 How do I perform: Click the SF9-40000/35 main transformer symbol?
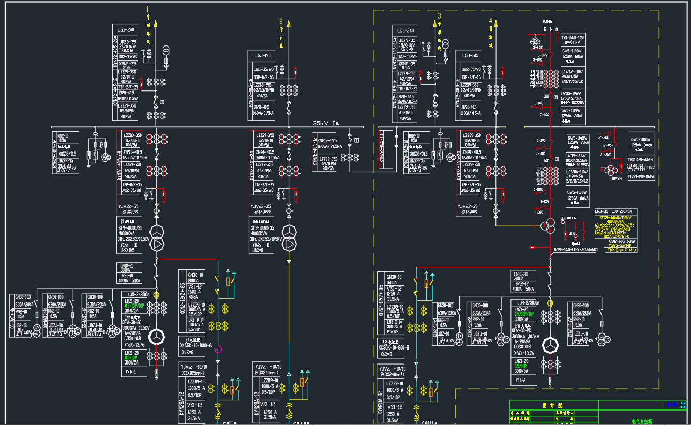coord(156,237)
